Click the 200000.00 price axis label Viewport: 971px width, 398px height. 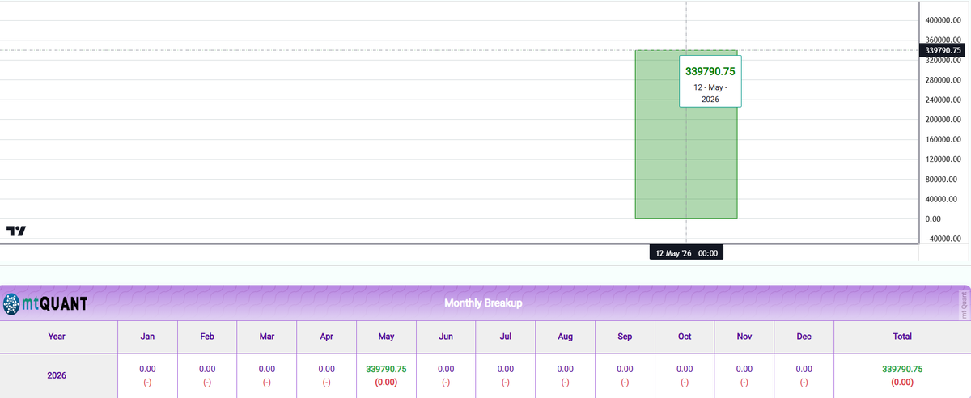click(x=943, y=120)
